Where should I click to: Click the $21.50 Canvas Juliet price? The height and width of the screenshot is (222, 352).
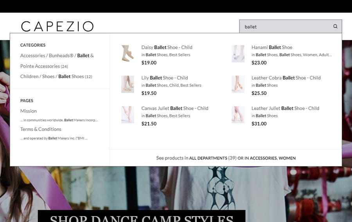(x=149, y=124)
